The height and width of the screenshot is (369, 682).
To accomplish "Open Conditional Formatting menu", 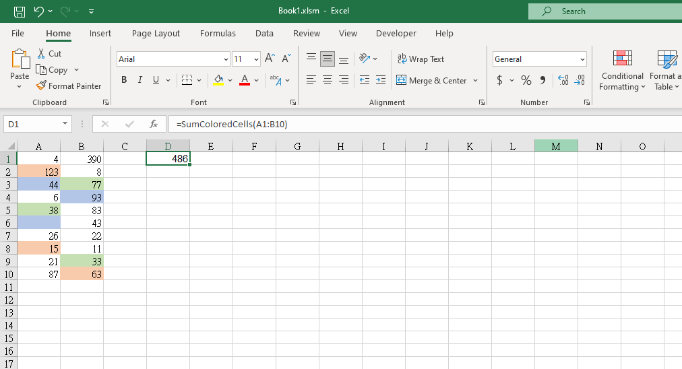I will coord(622,71).
